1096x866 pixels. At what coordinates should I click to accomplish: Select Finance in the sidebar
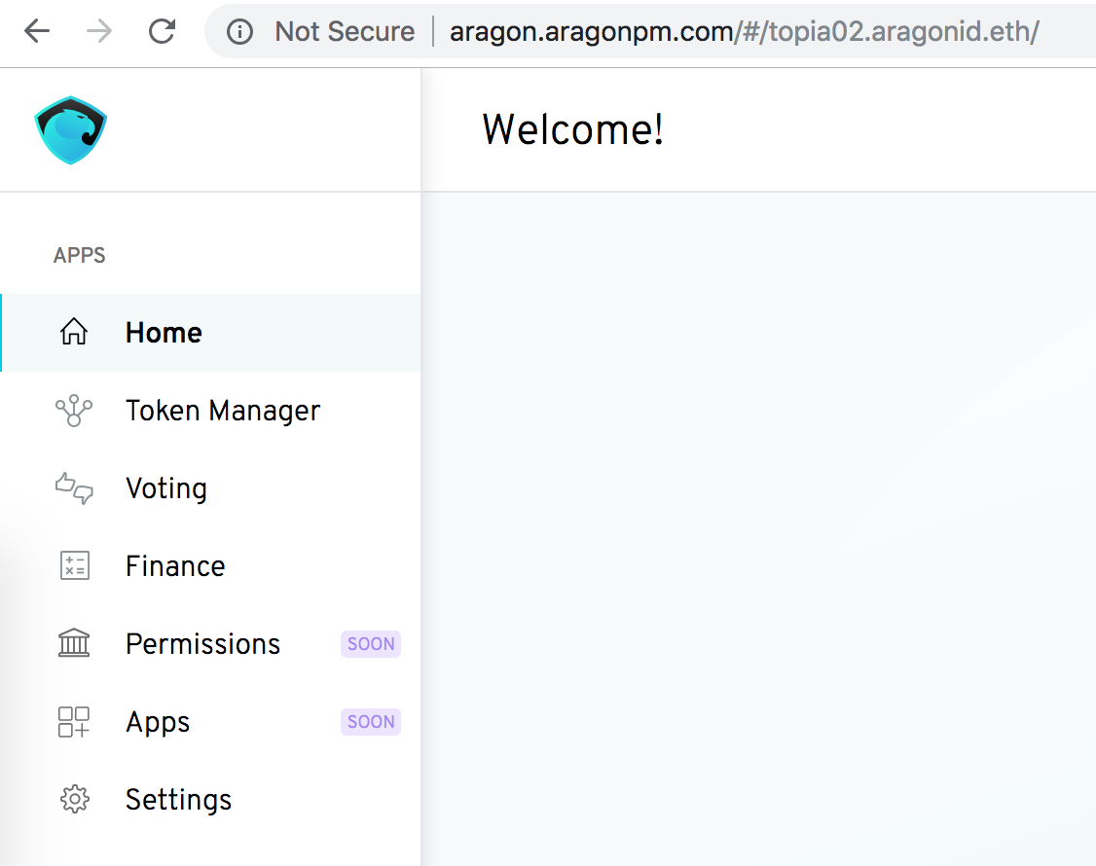[x=210, y=565]
